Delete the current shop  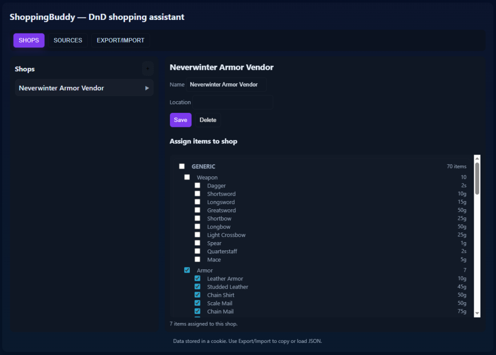point(208,120)
